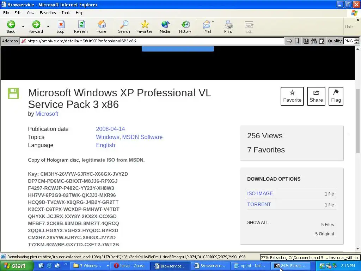This screenshot has height=271, width=361.
Task: Click the Share button
Action: point(316,96)
